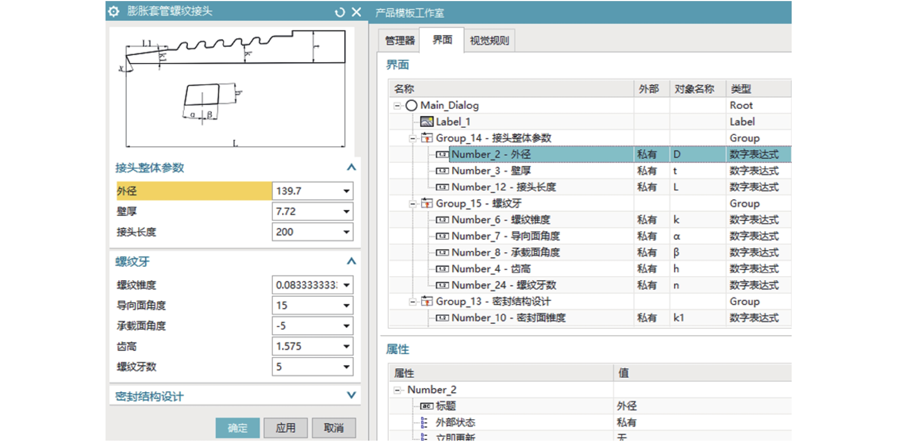Click the Group_14 group icon
The height and width of the screenshot is (442, 897).
click(x=427, y=138)
